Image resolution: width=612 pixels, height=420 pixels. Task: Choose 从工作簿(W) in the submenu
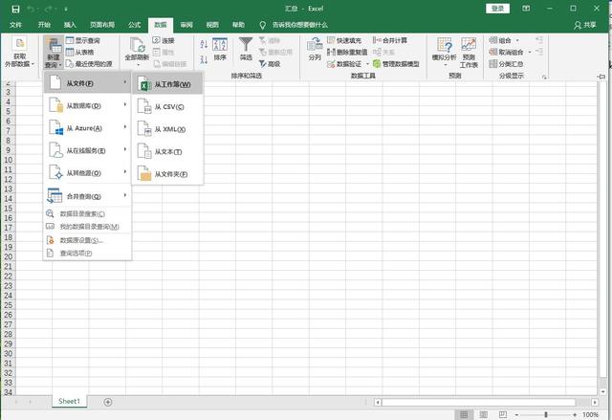(167, 84)
